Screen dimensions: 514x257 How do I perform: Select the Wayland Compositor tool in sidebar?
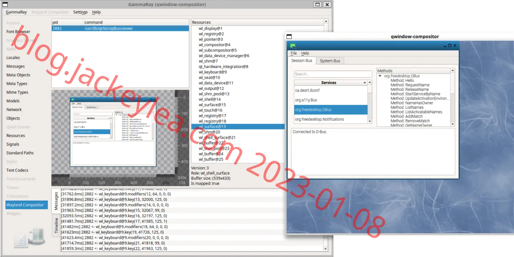(x=26, y=205)
